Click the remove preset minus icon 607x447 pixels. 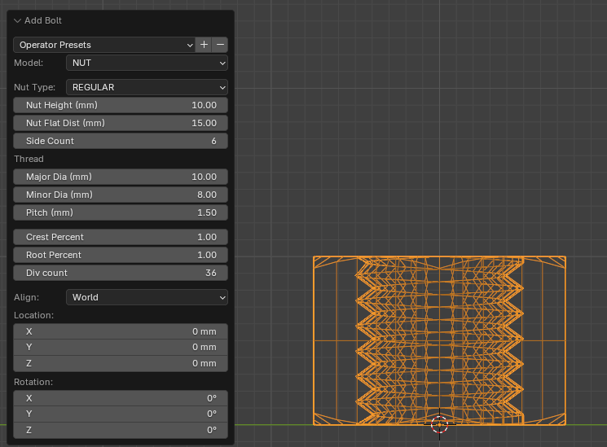click(220, 45)
